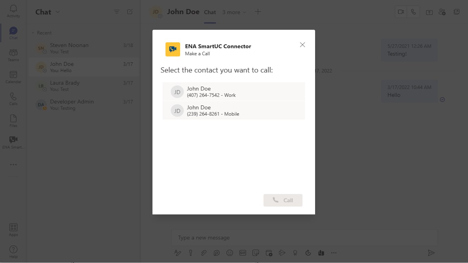The image size is (468, 263).
Task: Click the schedule meeting icon in compose bar
Action: point(269,253)
